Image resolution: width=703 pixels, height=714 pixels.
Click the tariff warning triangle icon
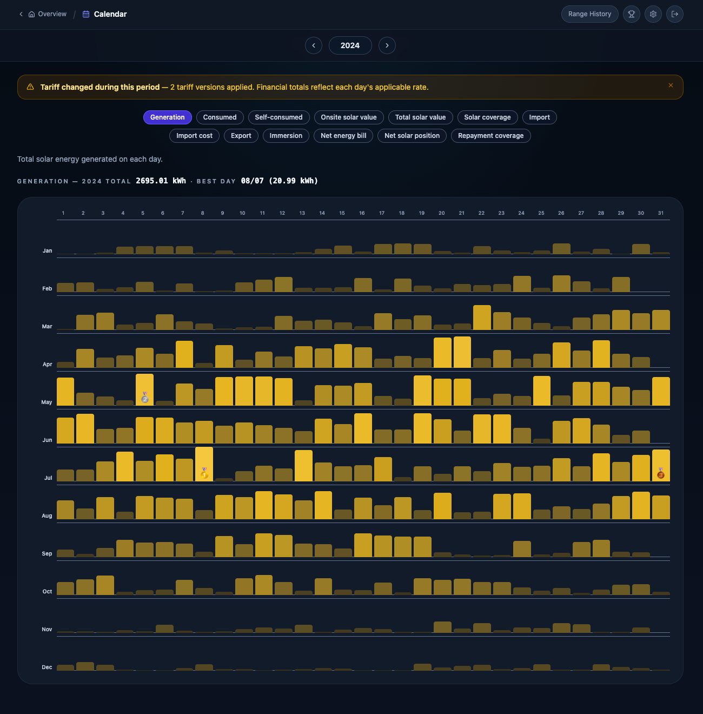tap(30, 87)
